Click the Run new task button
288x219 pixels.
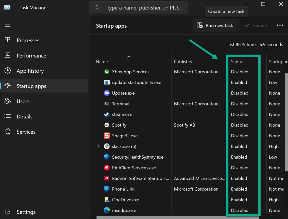click(215, 25)
